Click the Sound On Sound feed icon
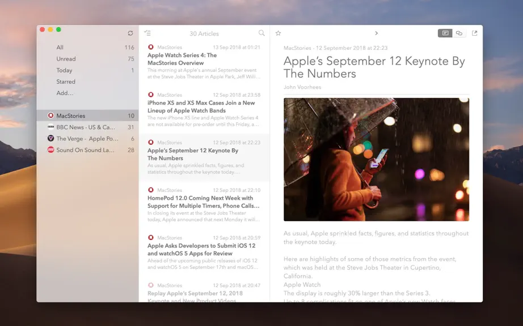The image size is (523, 326). (x=50, y=149)
